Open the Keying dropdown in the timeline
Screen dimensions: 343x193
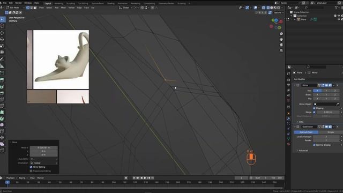point(23,178)
